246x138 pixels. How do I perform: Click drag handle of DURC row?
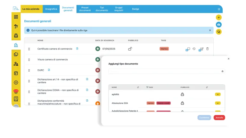point(29,70)
